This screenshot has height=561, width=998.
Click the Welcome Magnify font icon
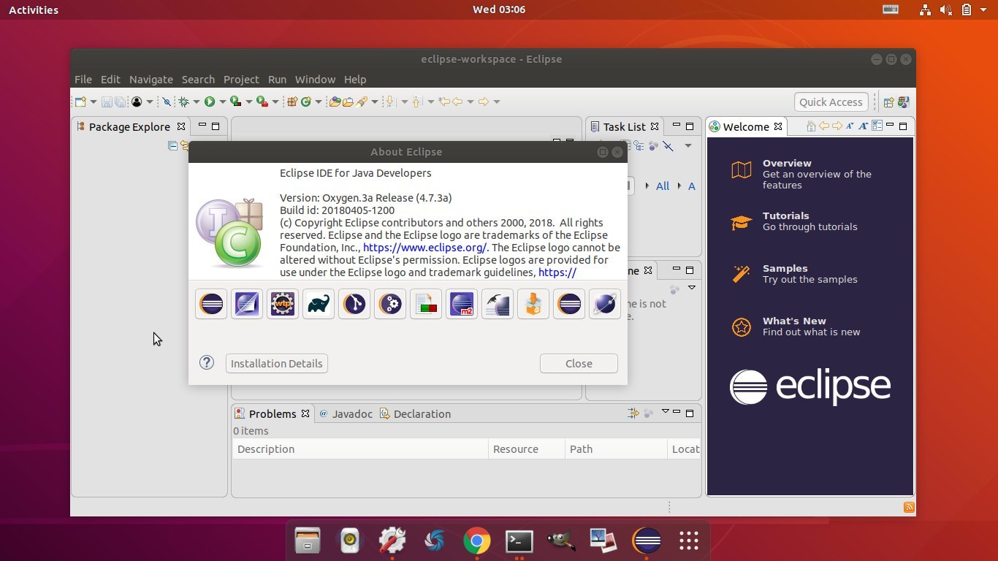coord(863,126)
